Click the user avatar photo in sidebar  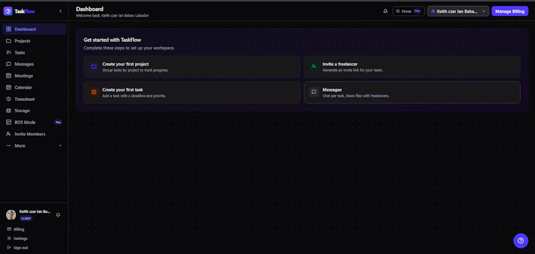coord(11,215)
